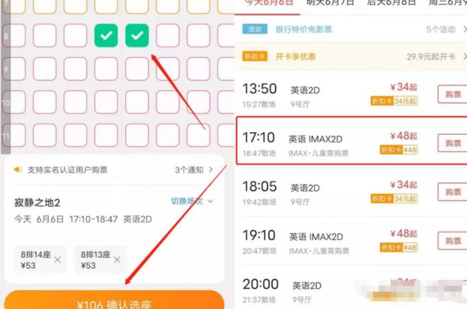This screenshot has height=309, width=467.
Task: Deselect the first green checked seat in row 8
Action: 106,35
